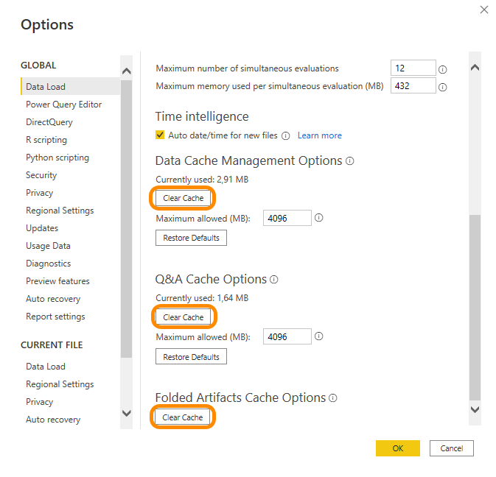The width and height of the screenshot is (496, 477).
Task: Click info icon beside Data Cache Management Options
Action: (350, 160)
